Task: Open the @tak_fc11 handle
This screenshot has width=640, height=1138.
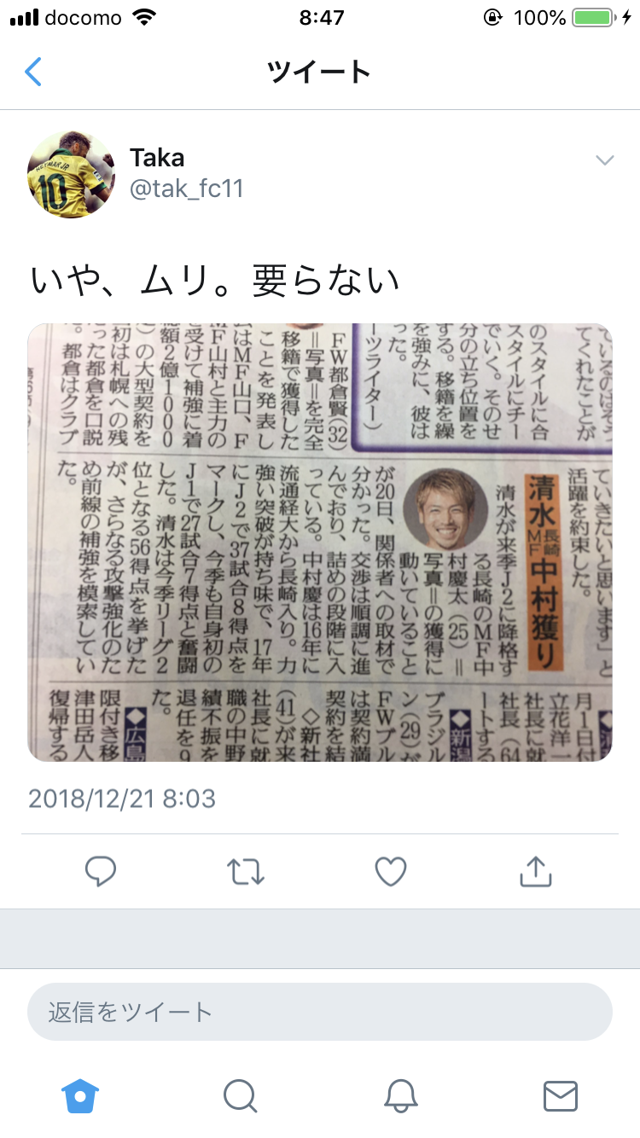Action: coord(187,189)
